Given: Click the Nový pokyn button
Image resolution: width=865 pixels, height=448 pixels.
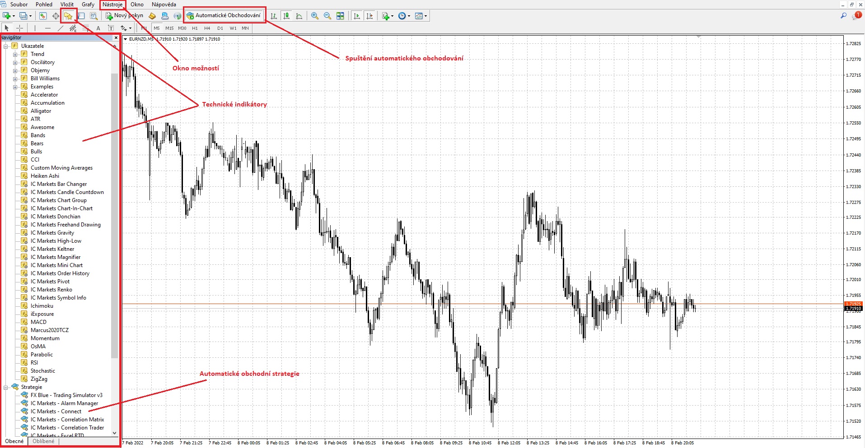Looking at the screenshot, I should tap(125, 16).
